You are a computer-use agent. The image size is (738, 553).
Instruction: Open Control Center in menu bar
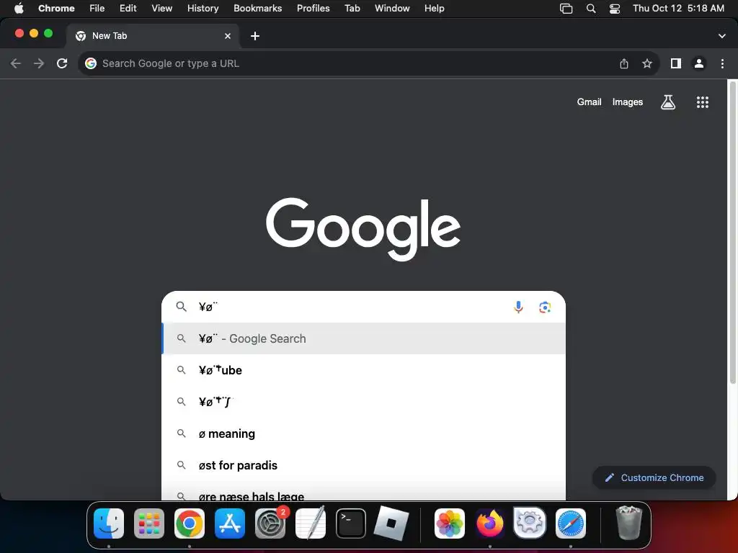tap(615, 9)
